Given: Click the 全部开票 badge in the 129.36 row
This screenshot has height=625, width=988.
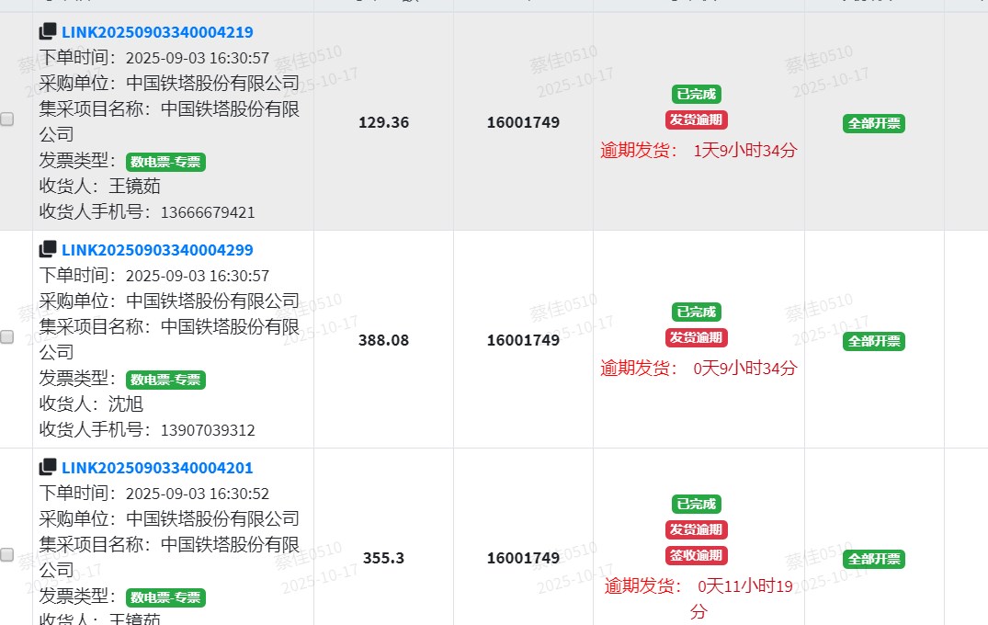Looking at the screenshot, I should pos(873,124).
